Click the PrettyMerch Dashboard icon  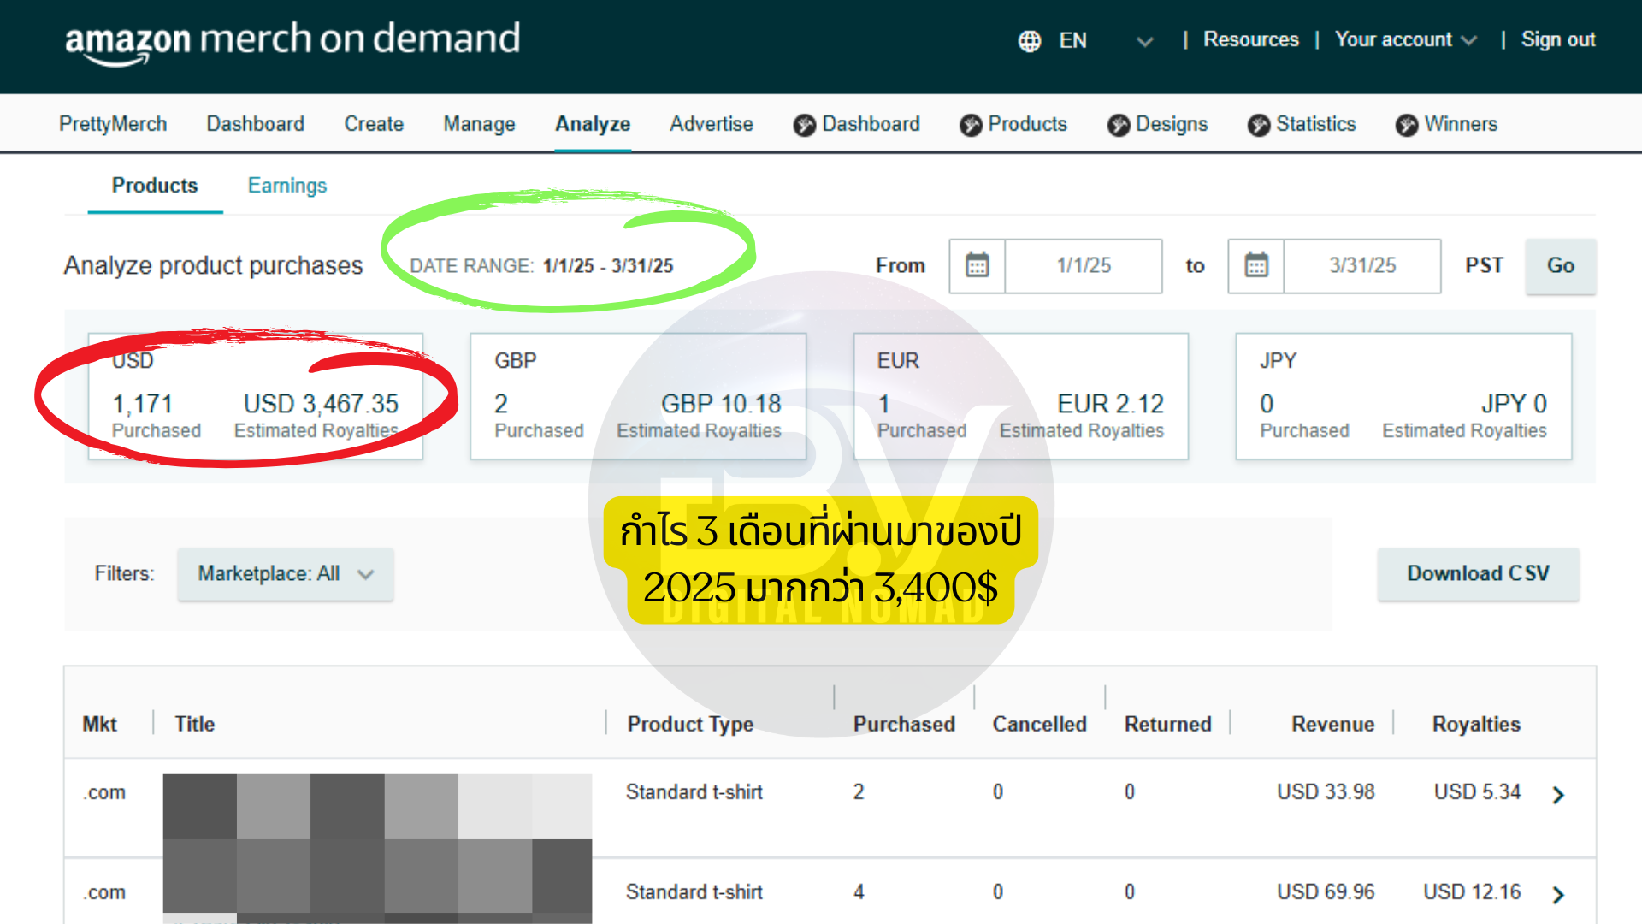pos(804,125)
